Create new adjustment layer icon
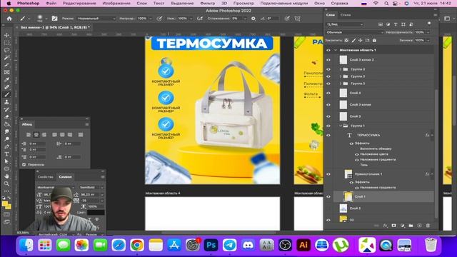 click(403, 226)
